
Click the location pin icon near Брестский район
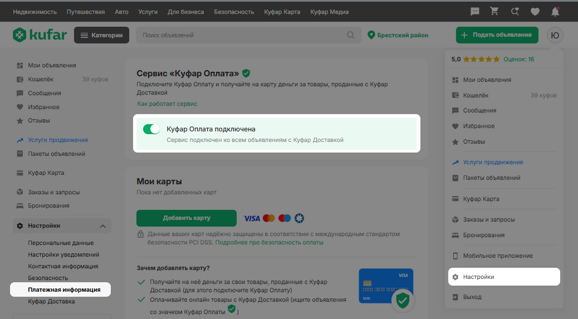coord(371,35)
